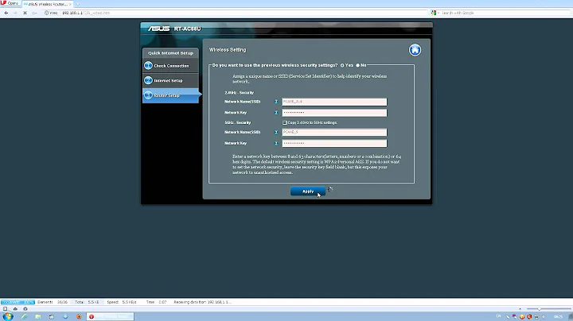Click the volume icon in system tray
The height and width of the screenshot is (321, 573).
(544, 316)
